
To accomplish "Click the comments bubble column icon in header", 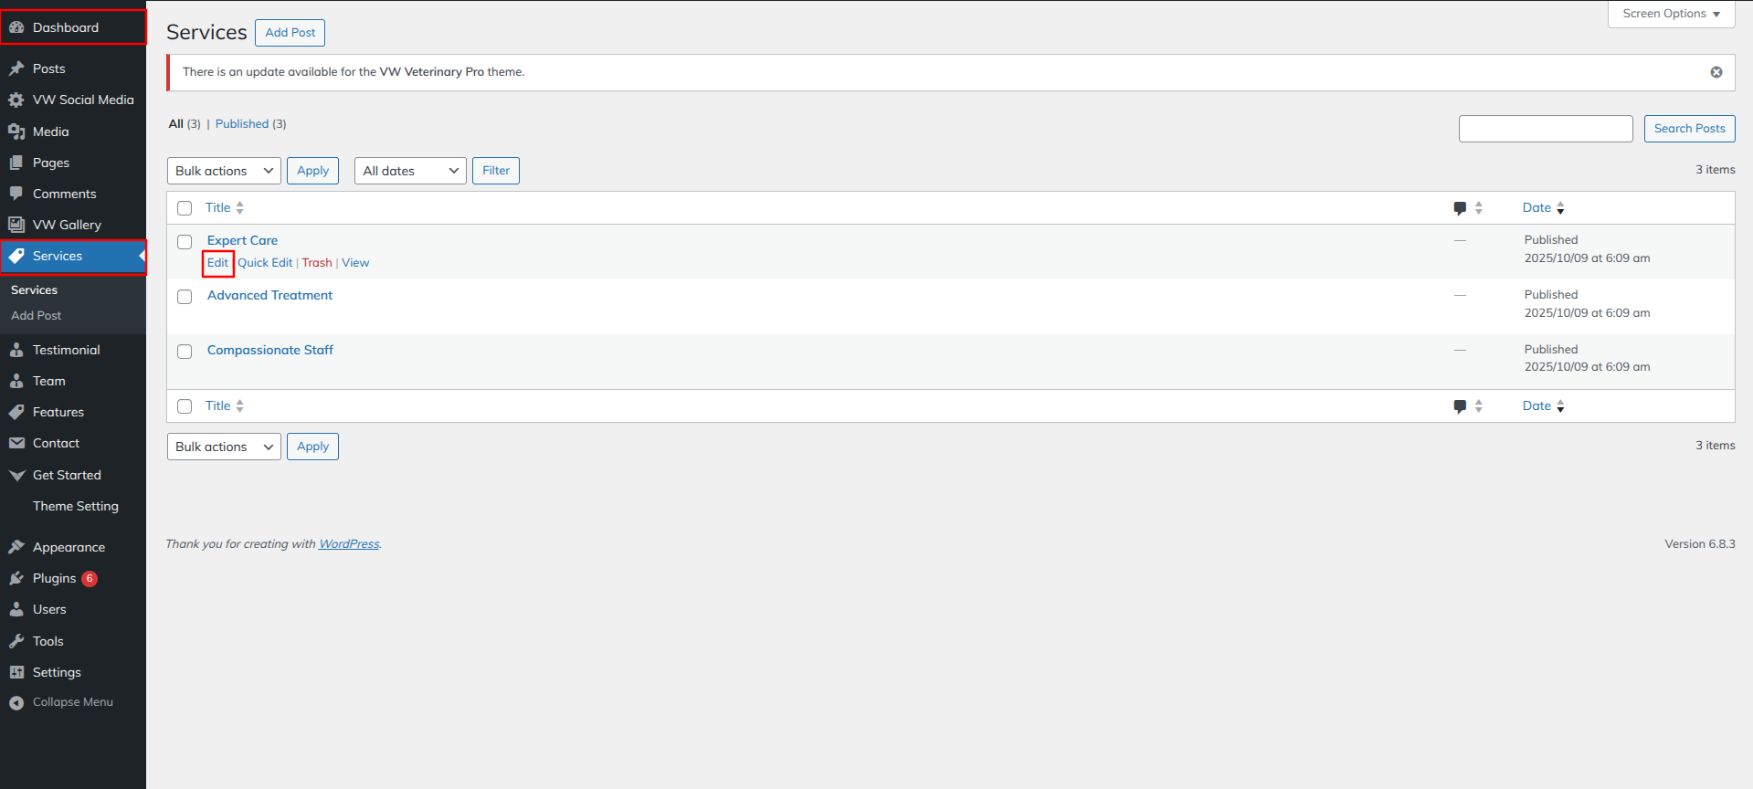I will coord(1460,208).
